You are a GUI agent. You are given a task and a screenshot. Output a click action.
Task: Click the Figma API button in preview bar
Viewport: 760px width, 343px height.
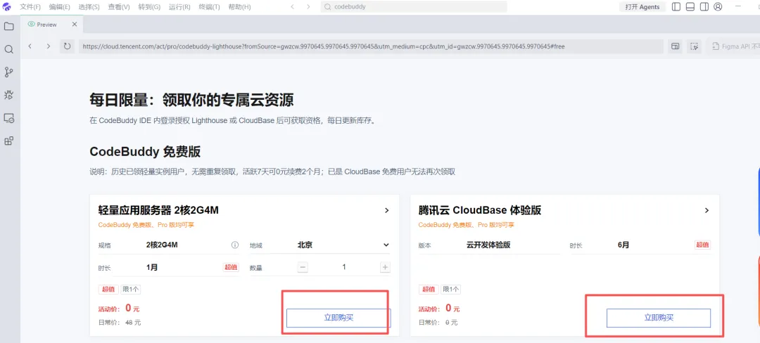click(733, 46)
